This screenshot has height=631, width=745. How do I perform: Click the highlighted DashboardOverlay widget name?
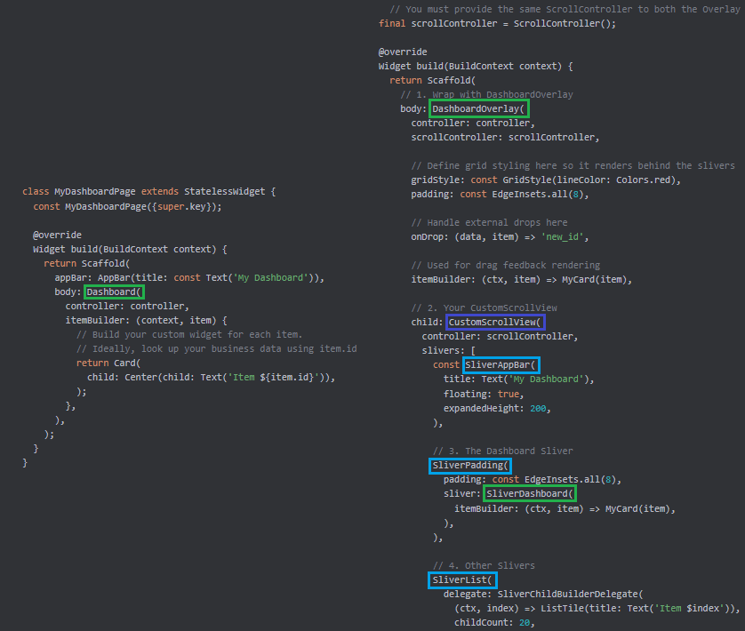point(478,109)
